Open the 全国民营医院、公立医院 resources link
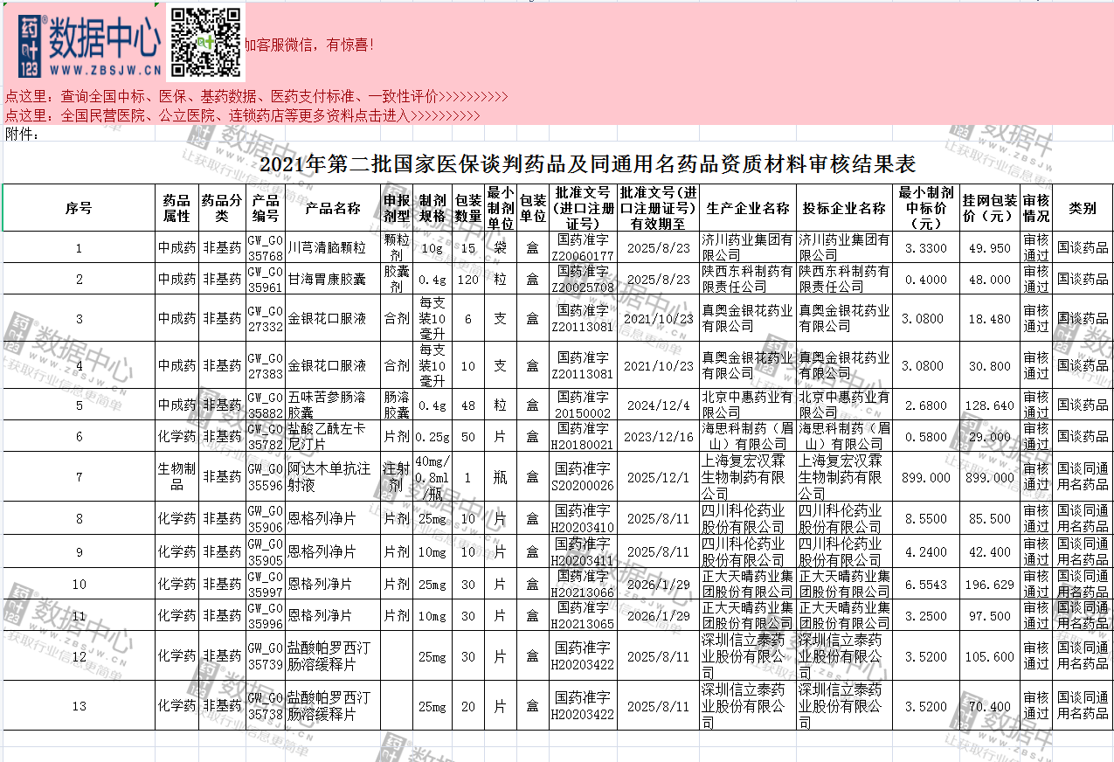1114x762 pixels. coord(243,115)
